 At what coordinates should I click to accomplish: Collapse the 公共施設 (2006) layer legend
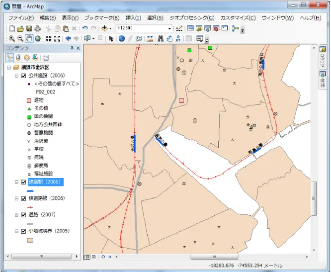coord(16,76)
